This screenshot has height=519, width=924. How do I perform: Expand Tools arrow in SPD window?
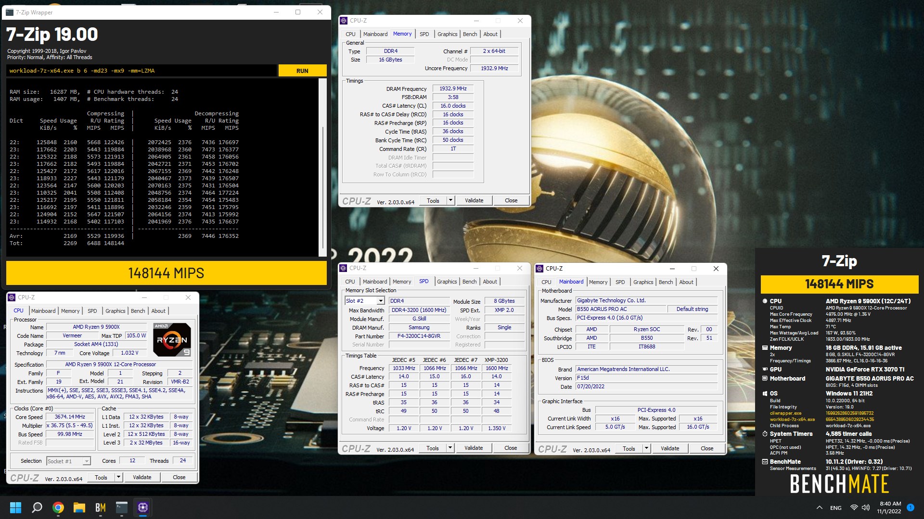point(450,448)
